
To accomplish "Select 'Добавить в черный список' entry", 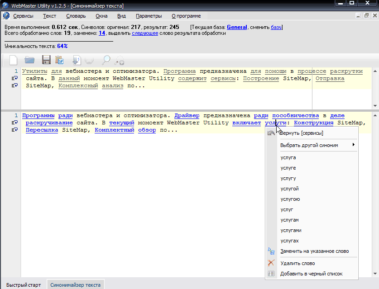I will tap(311, 274).
